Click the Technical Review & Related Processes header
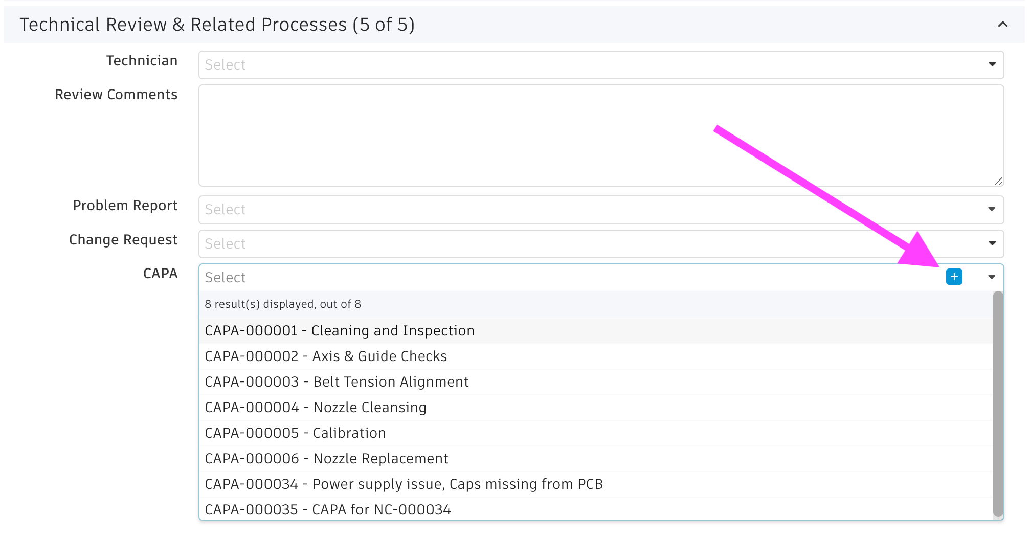 click(217, 25)
